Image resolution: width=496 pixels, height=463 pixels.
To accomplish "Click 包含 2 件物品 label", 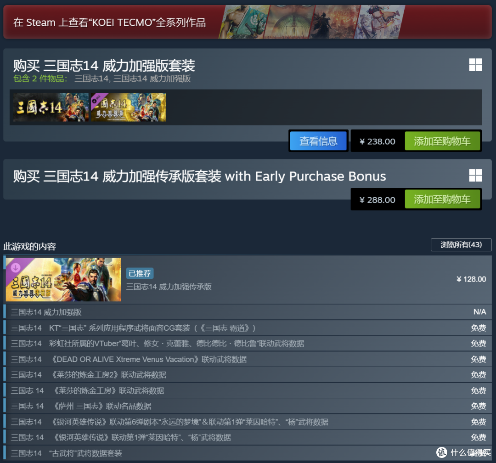I will pos(40,79).
